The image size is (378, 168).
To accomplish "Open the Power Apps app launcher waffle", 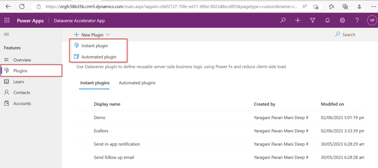I will coord(7,20).
